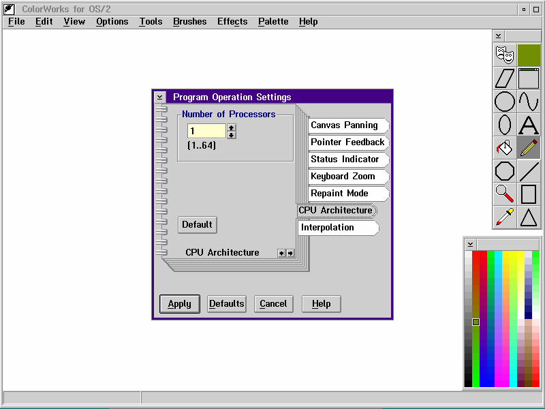Click the maximize button of ColorWorks window
The width and height of the screenshot is (545, 409).
coord(536,10)
